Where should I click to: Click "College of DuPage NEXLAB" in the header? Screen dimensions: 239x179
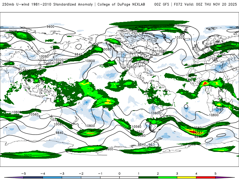[121, 4]
